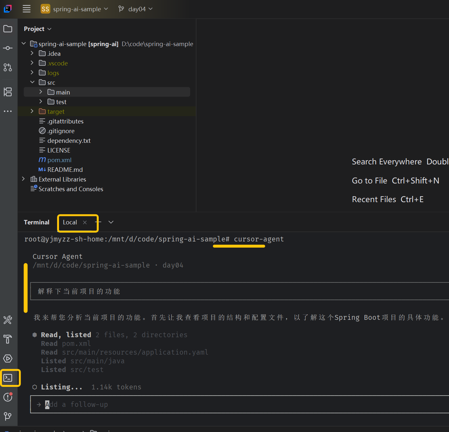Click 'Listed src/test' line

[72, 370]
